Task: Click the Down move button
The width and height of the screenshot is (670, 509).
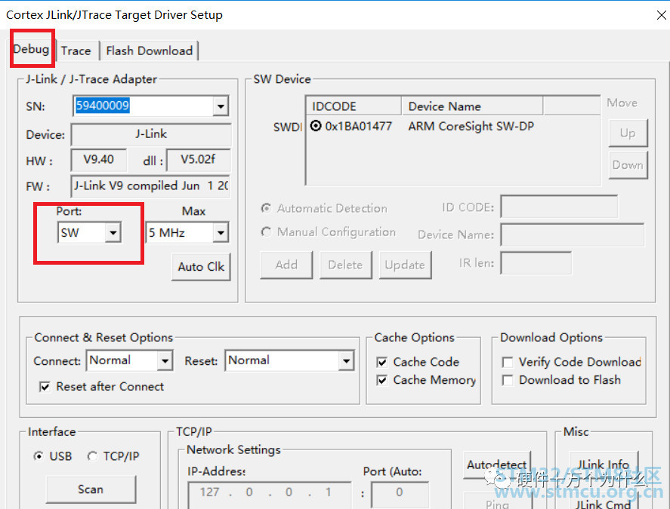Action: [628, 164]
